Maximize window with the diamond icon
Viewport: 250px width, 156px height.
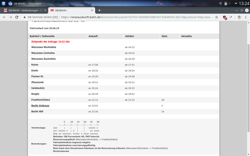[242, 10]
